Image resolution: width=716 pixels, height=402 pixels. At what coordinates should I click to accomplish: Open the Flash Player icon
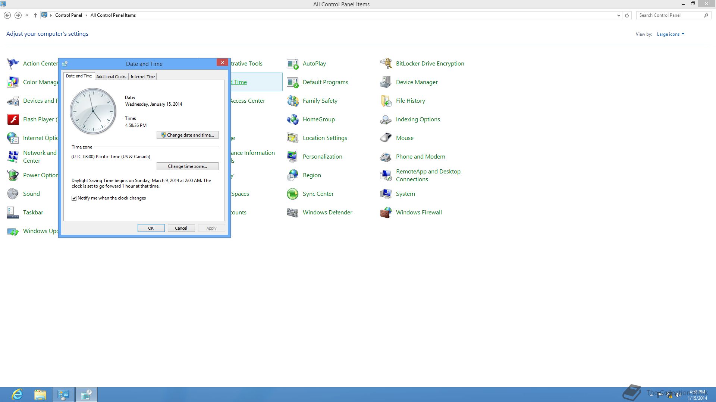[13, 119]
